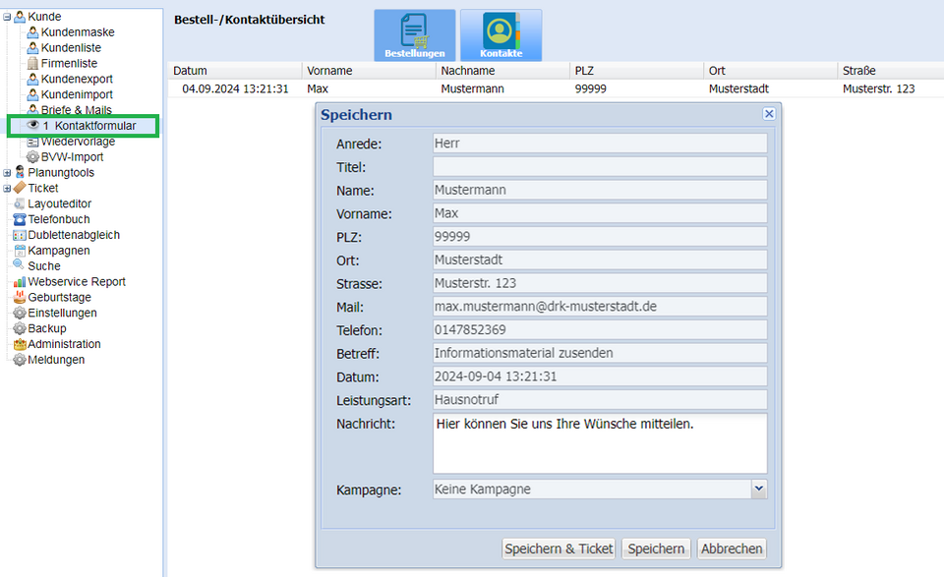
Task: Click the eye icon beside Kontaktformular
Action: 32,125
